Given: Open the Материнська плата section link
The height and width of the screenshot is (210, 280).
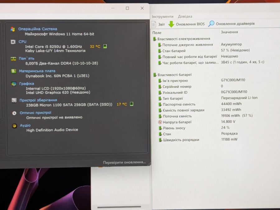Looking at the screenshot, I should pyautogui.click(x=37, y=71).
